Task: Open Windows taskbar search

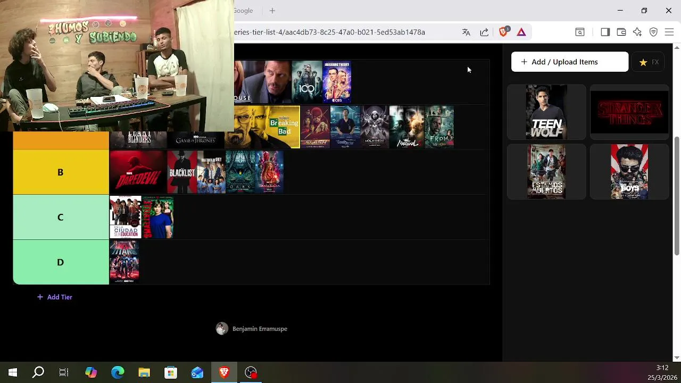Action: coord(38,372)
